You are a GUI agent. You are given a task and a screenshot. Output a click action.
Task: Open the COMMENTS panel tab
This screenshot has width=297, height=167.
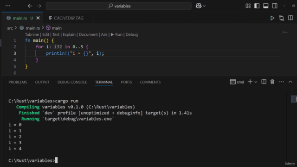tap(150, 82)
